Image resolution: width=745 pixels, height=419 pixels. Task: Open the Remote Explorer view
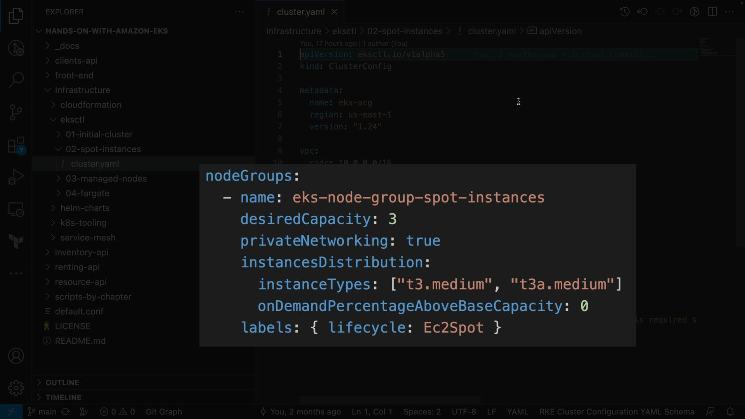(x=16, y=210)
